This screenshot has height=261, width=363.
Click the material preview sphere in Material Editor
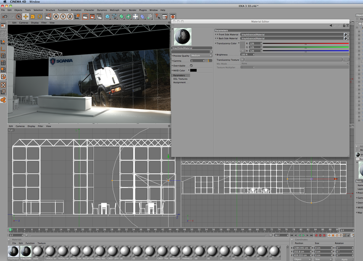pos(183,37)
